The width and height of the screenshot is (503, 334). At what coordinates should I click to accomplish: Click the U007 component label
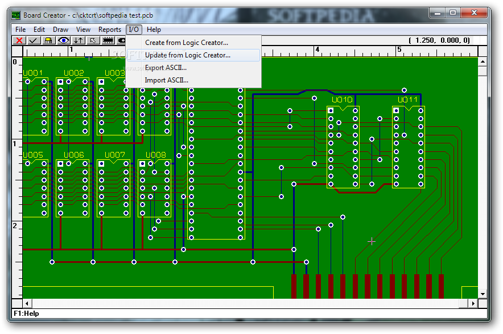115,155
